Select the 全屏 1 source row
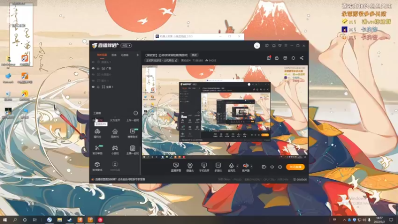This screenshot has width=398, height=224. pyautogui.click(x=115, y=87)
